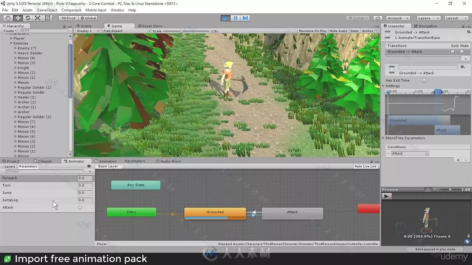472x265 pixels.
Task: Toggle Animator panel visibility eye icon
Action: tap(89, 166)
